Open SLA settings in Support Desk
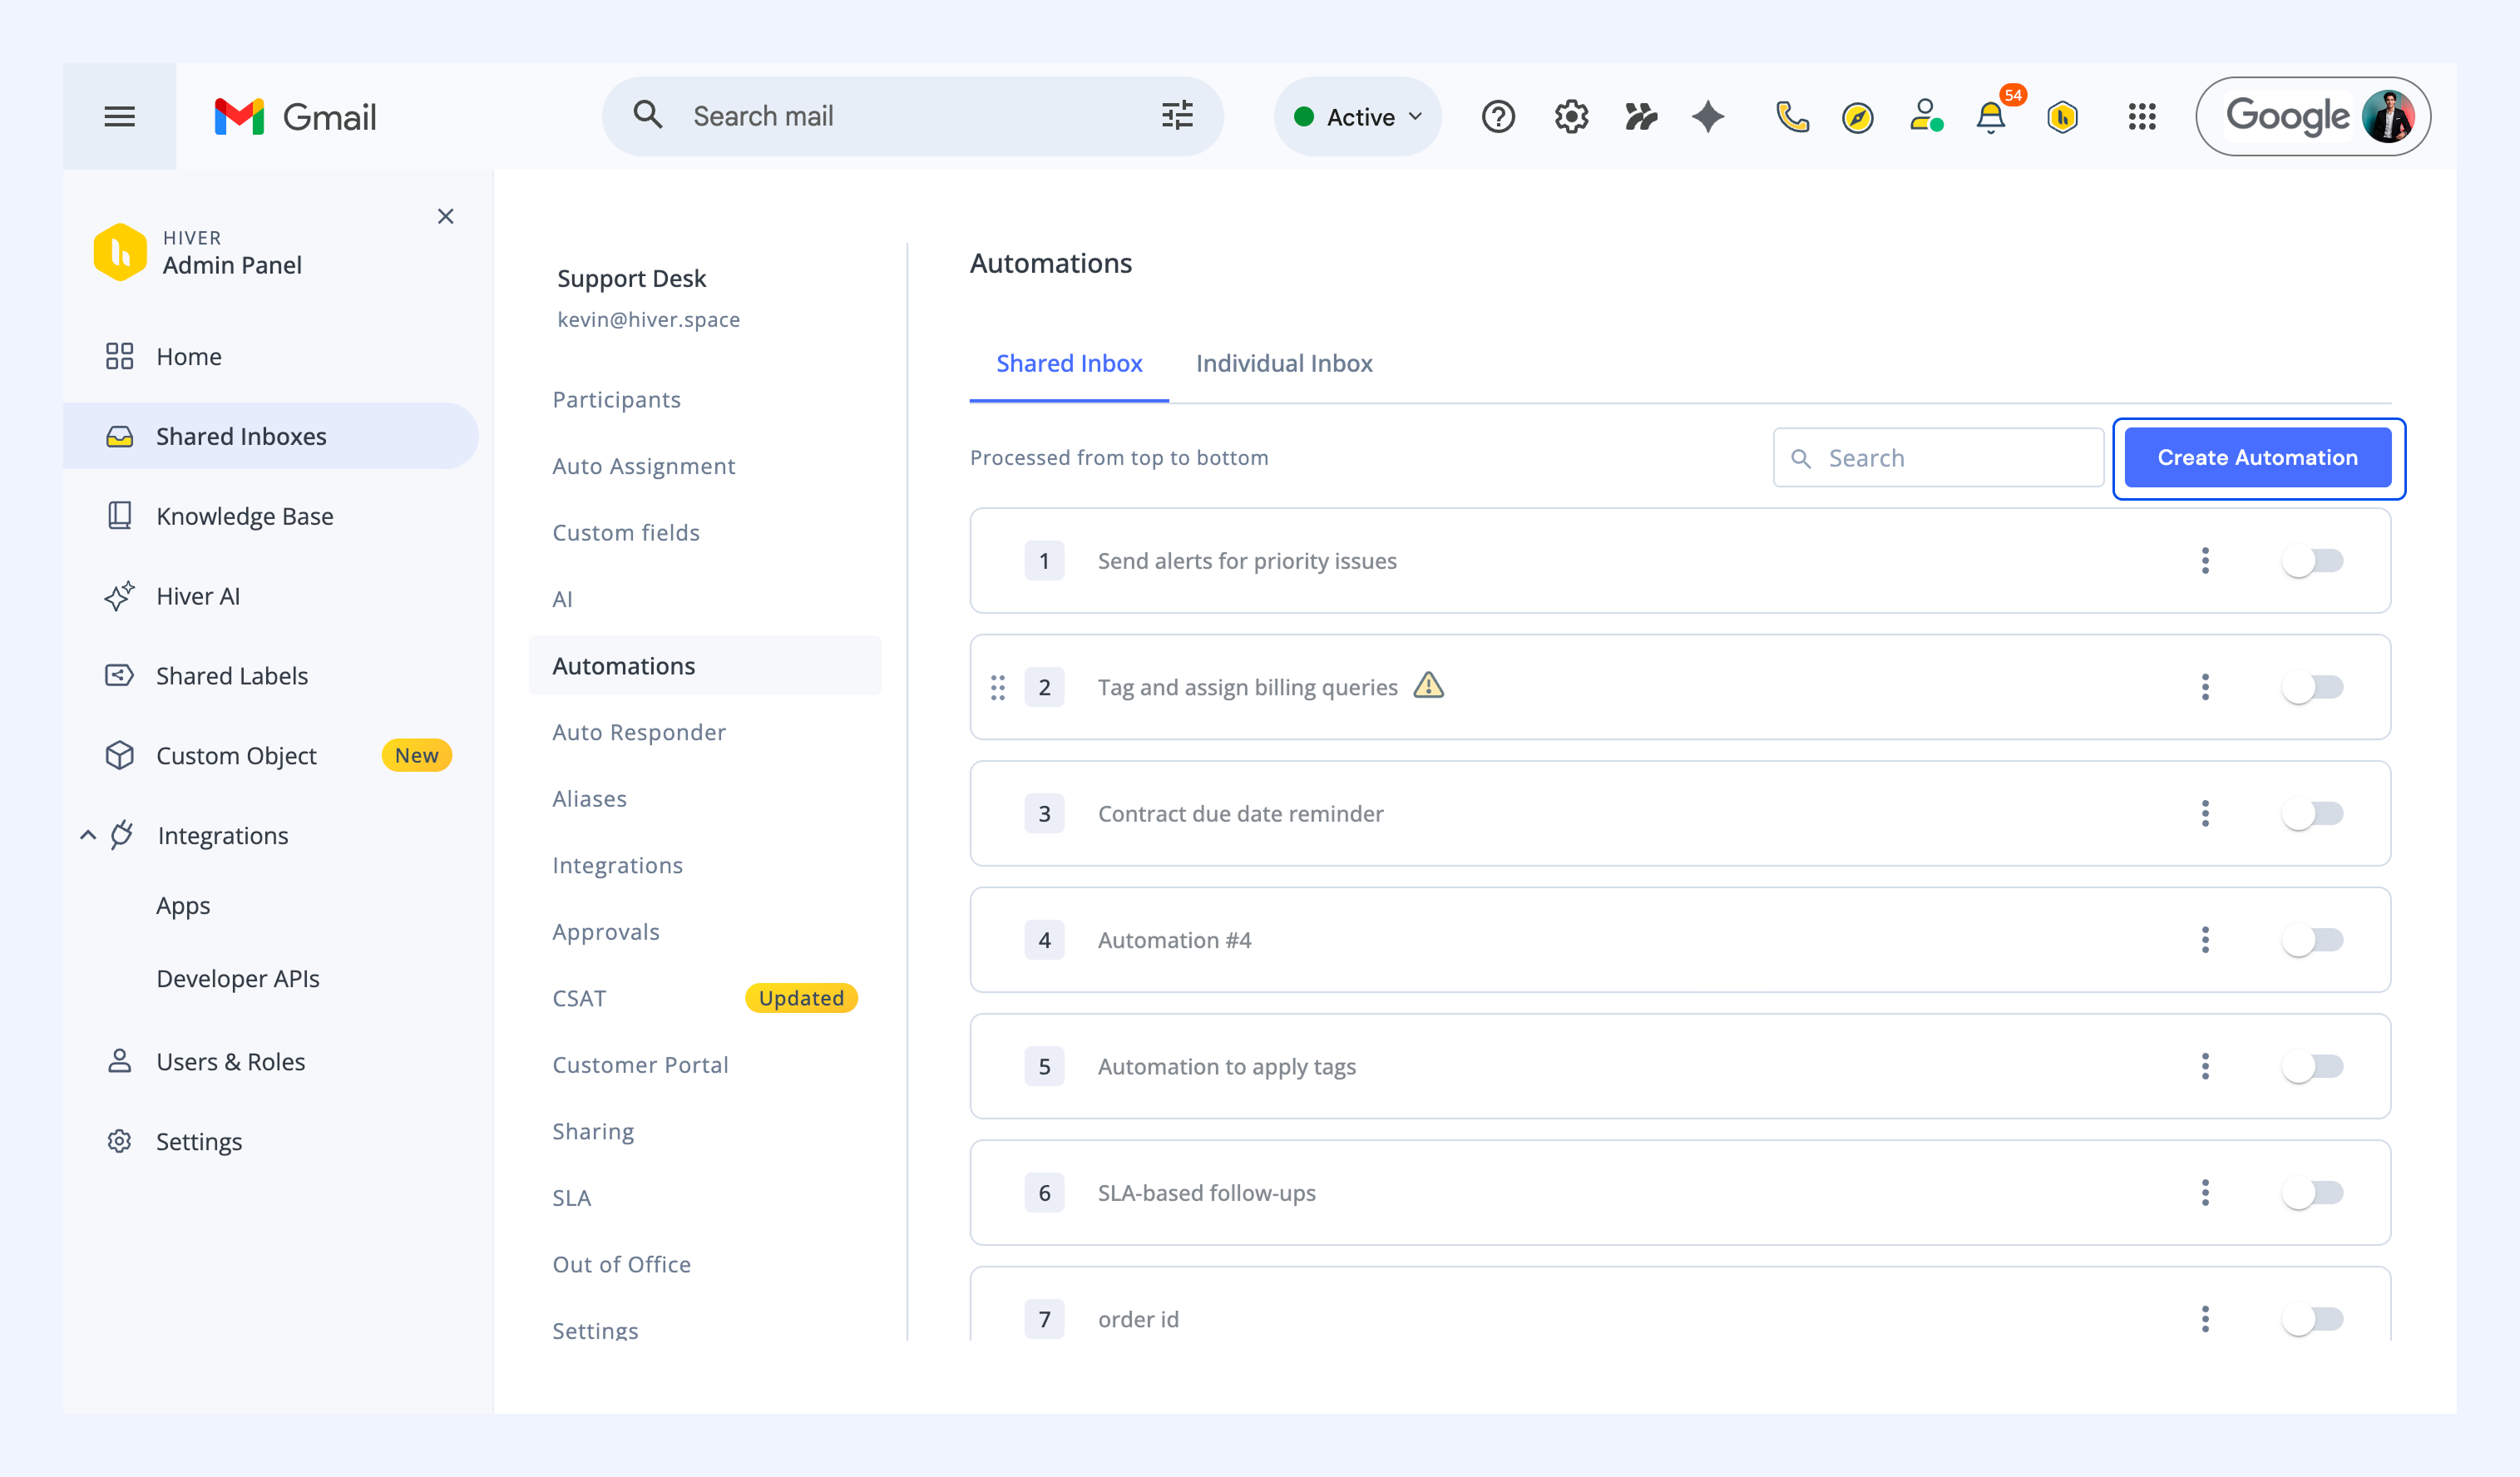2520x1477 pixels. click(571, 1198)
